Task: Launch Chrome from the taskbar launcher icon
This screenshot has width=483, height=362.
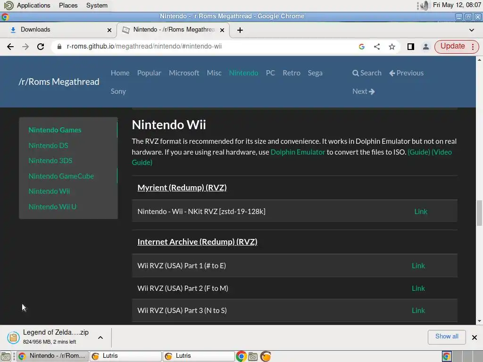Action: (x=241, y=356)
